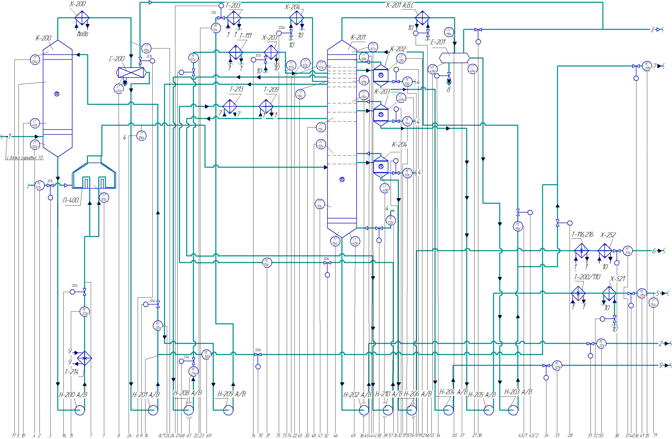Image resolution: width=672 pixels, height=439 pixels.
Task: Click the LT 402a bubble under C-200
Action: point(119,89)
